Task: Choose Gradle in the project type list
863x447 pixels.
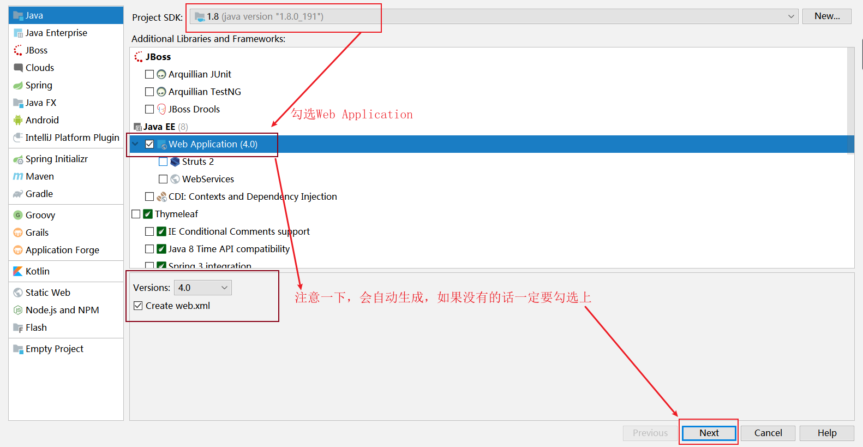Action: point(66,194)
